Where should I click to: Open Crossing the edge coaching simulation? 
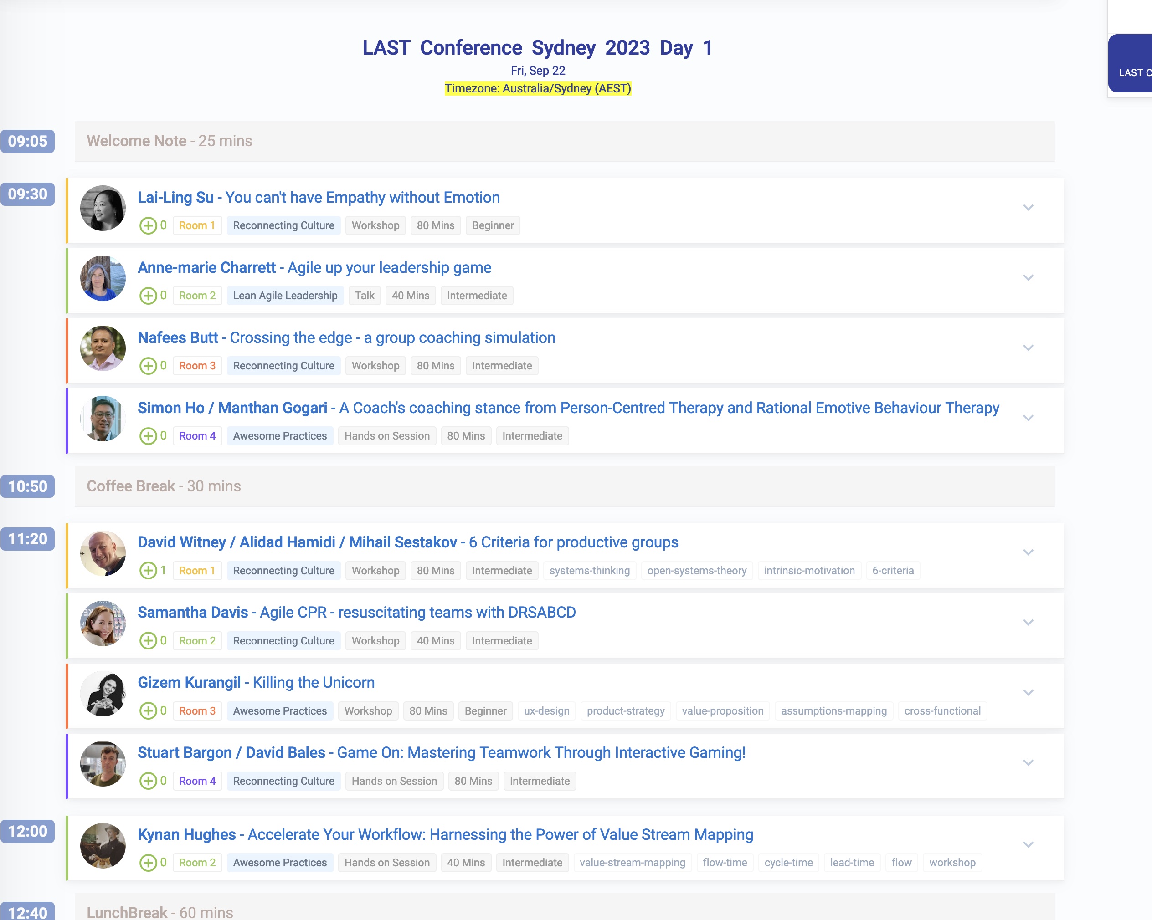point(392,337)
